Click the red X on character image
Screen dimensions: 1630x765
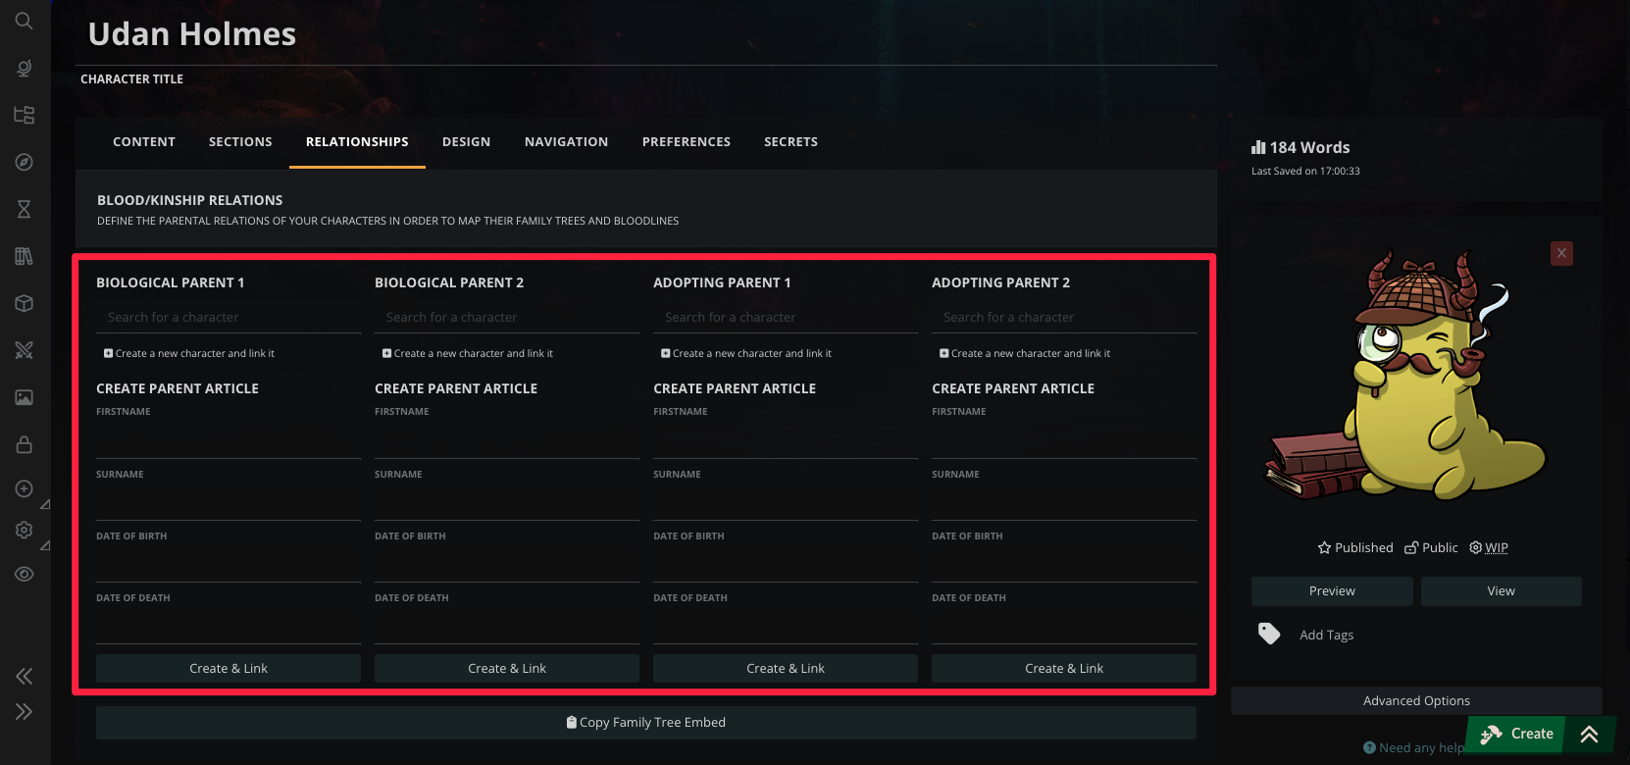[x=1561, y=253]
